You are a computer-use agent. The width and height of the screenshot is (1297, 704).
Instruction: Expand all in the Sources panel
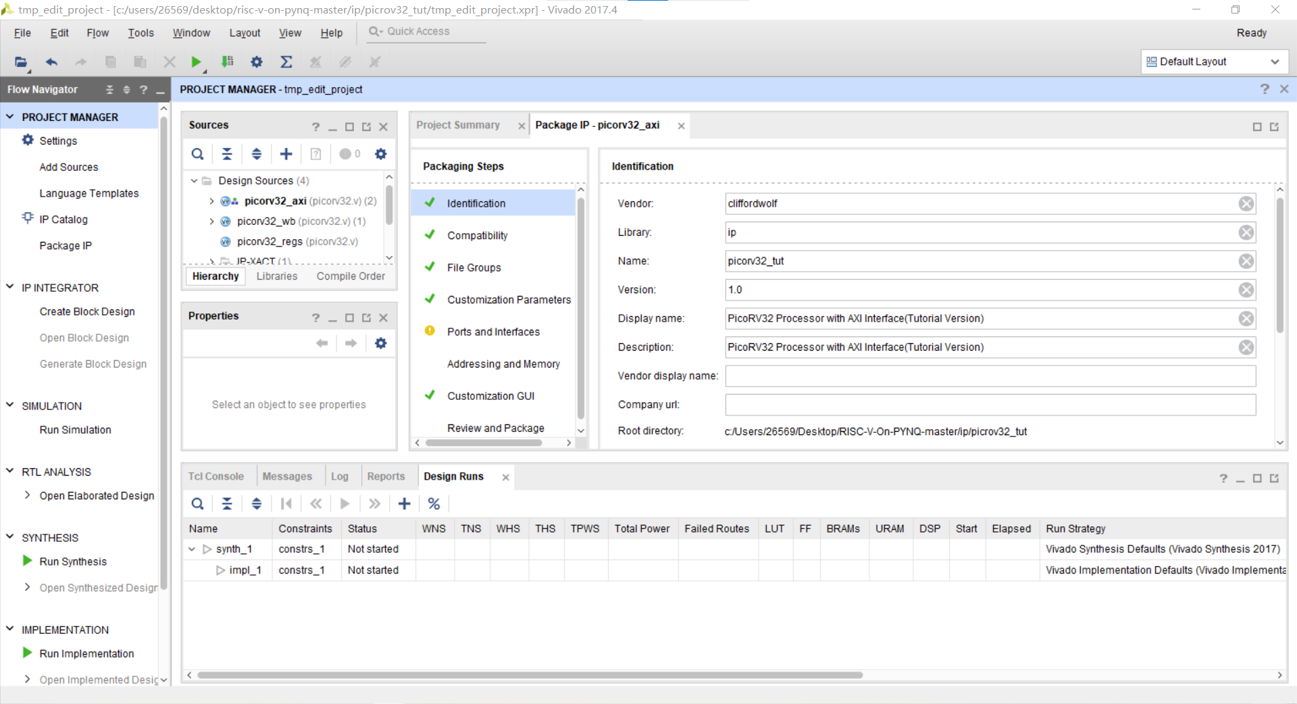tap(257, 154)
